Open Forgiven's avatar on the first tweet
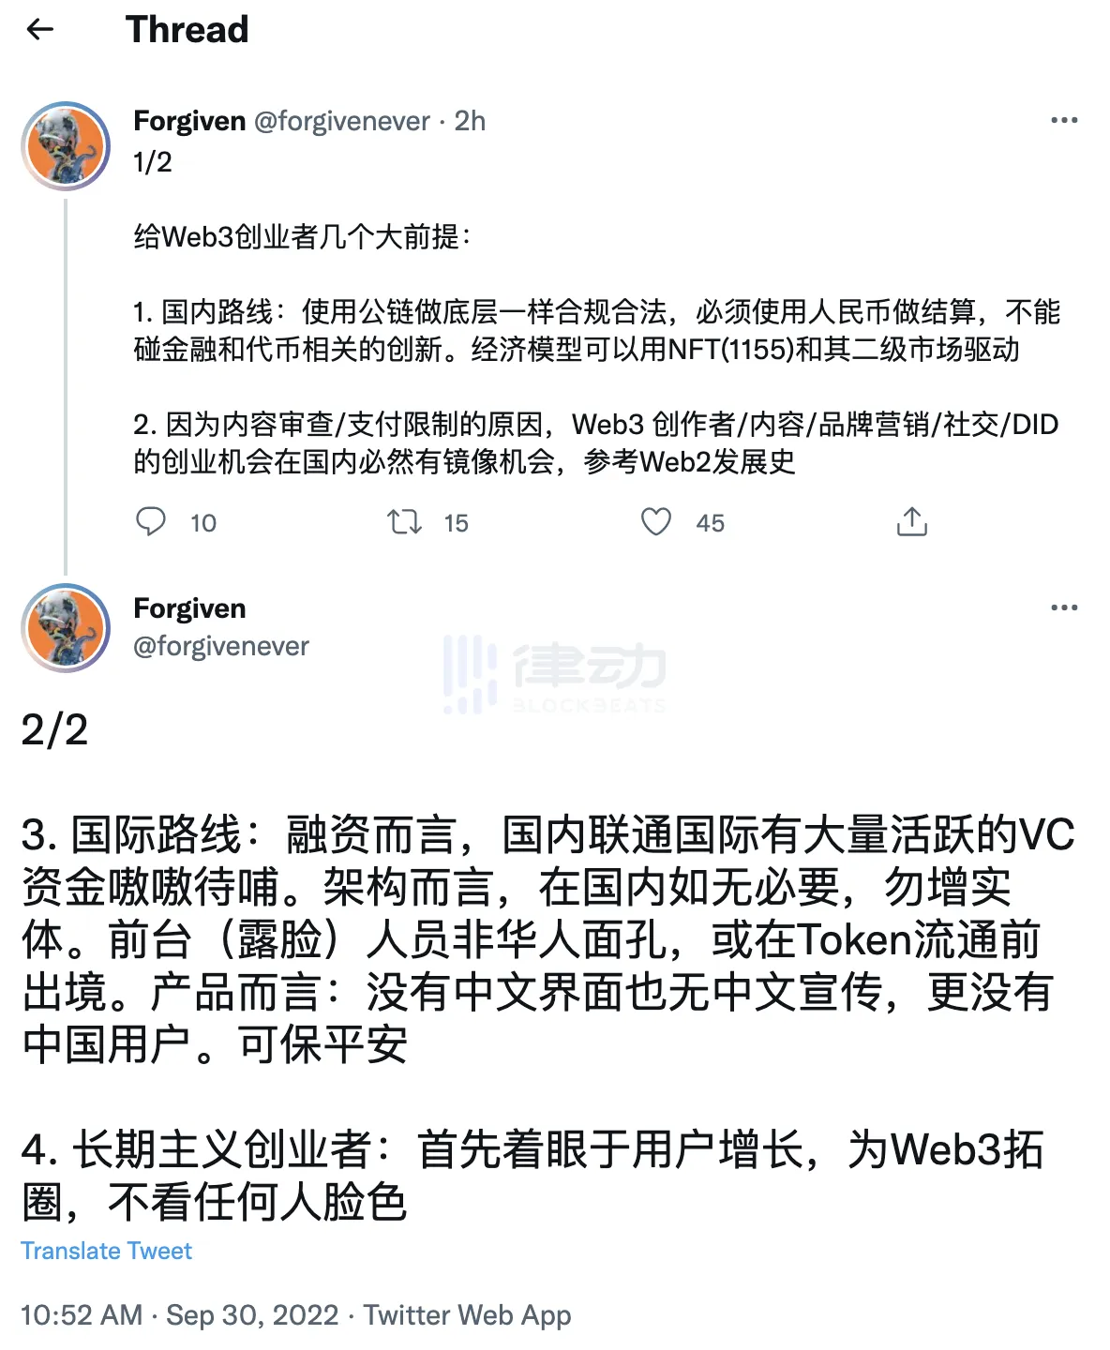 tap(66, 146)
